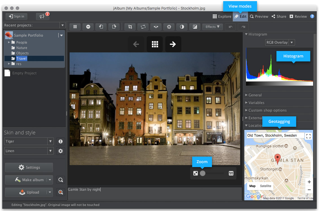Rotate the image right
This screenshot has height=211, width=319.
[114, 27]
